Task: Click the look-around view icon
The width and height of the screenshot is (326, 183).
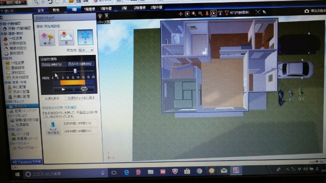Action: tap(220, 13)
